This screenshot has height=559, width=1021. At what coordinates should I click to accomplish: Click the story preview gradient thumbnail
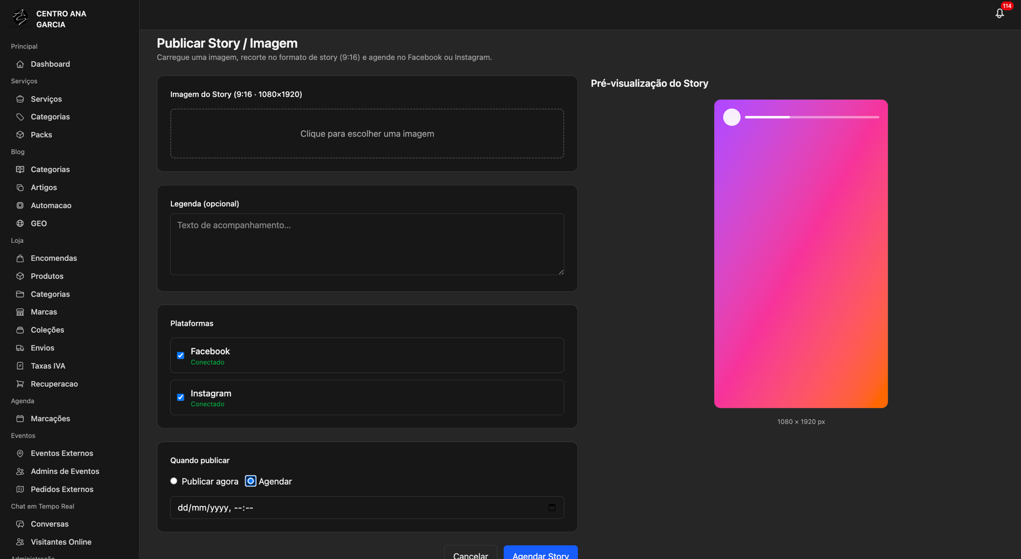(x=801, y=253)
